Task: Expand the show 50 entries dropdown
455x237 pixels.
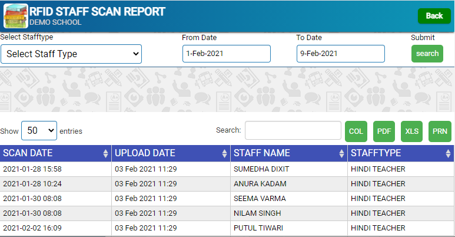Action: click(39, 130)
